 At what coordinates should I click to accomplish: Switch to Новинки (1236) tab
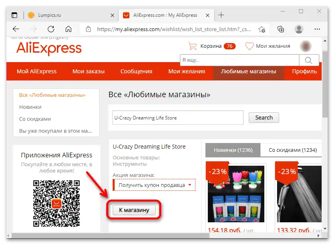233,150
